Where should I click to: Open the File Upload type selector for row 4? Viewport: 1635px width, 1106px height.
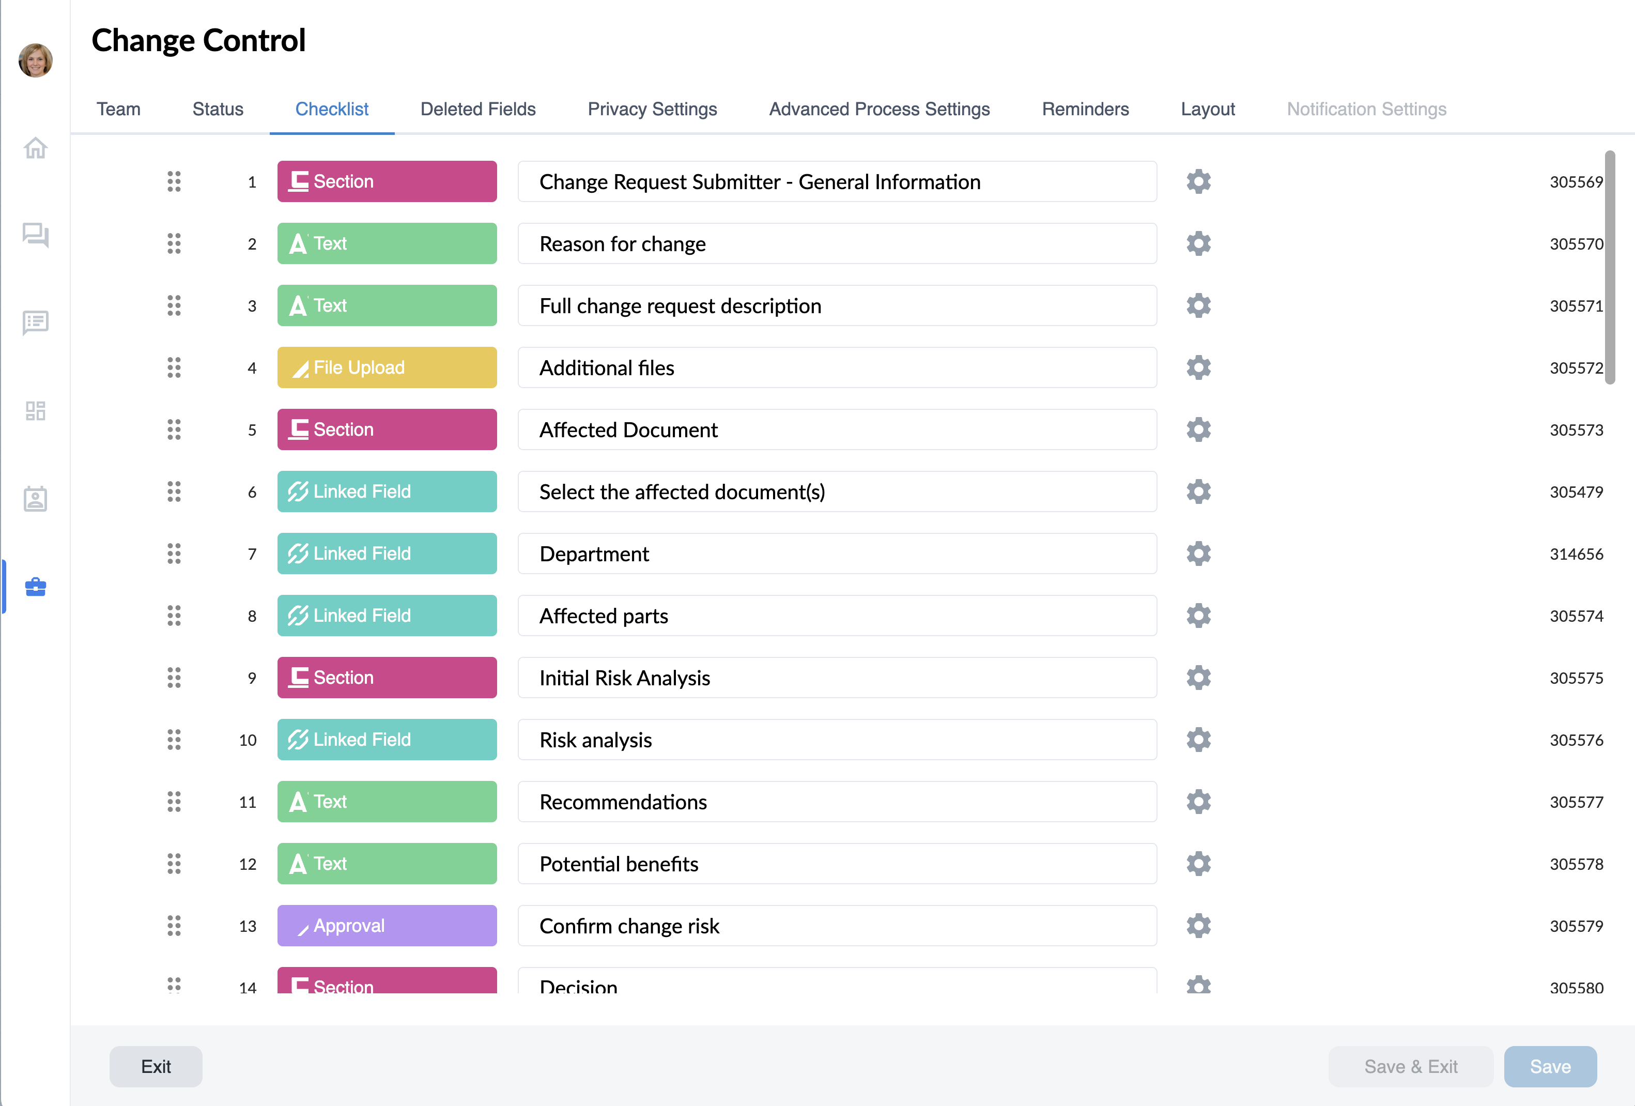click(x=387, y=367)
